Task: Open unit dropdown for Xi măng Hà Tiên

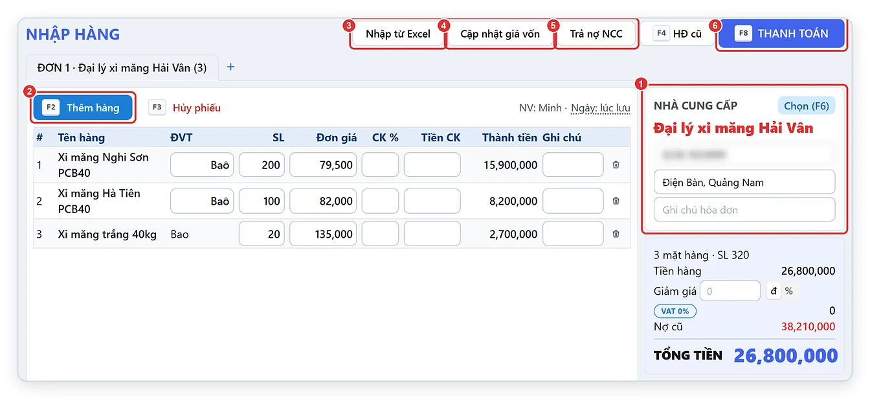Action: coord(202,201)
